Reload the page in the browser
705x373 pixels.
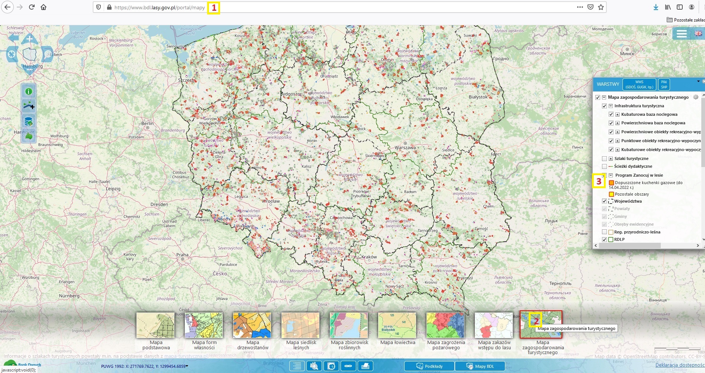pyautogui.click(x=32, y=7)
